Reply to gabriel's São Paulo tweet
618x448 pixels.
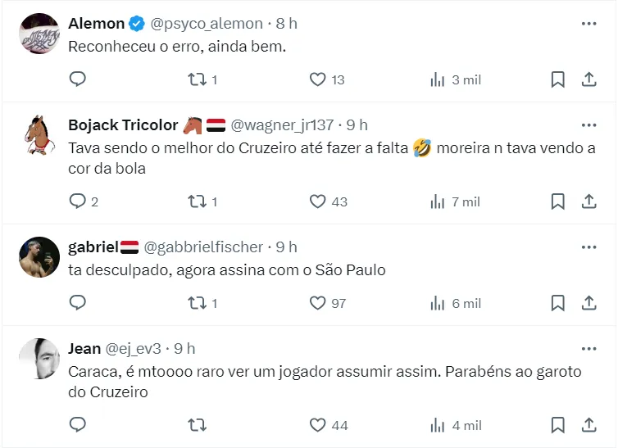pos(78,303)
